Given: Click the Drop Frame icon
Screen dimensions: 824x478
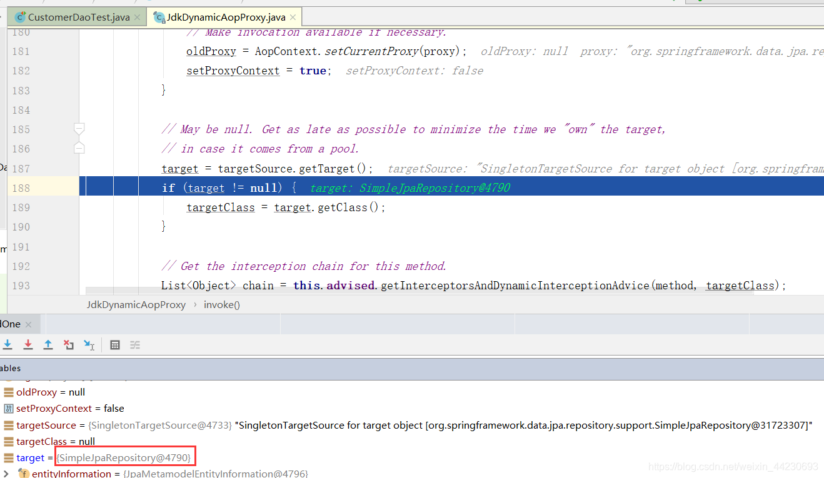Looking at the screenshot, I should (x=69, y=345).
